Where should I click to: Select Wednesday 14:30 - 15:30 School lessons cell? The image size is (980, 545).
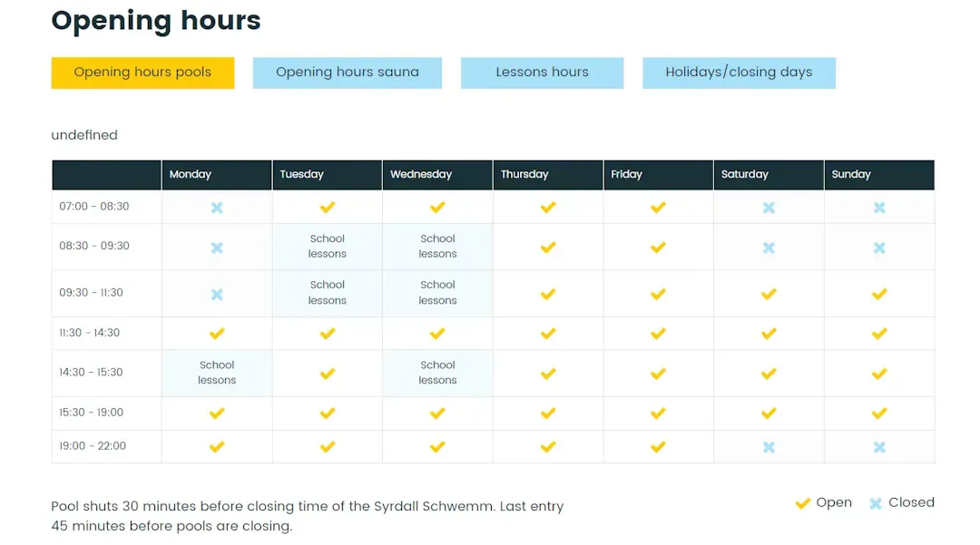tap(437, 373)
